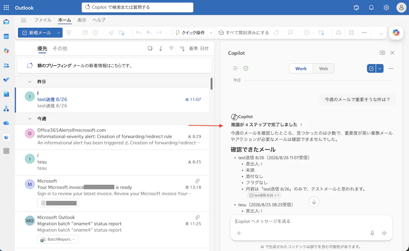Open notifications bell in header
Screen dimensions: 409x251
(371, 7)
